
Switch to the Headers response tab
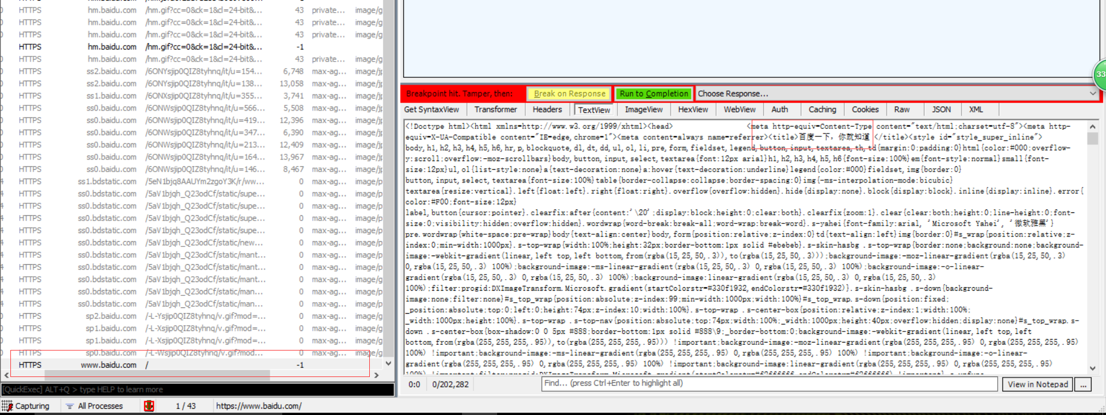pos(547,109)
